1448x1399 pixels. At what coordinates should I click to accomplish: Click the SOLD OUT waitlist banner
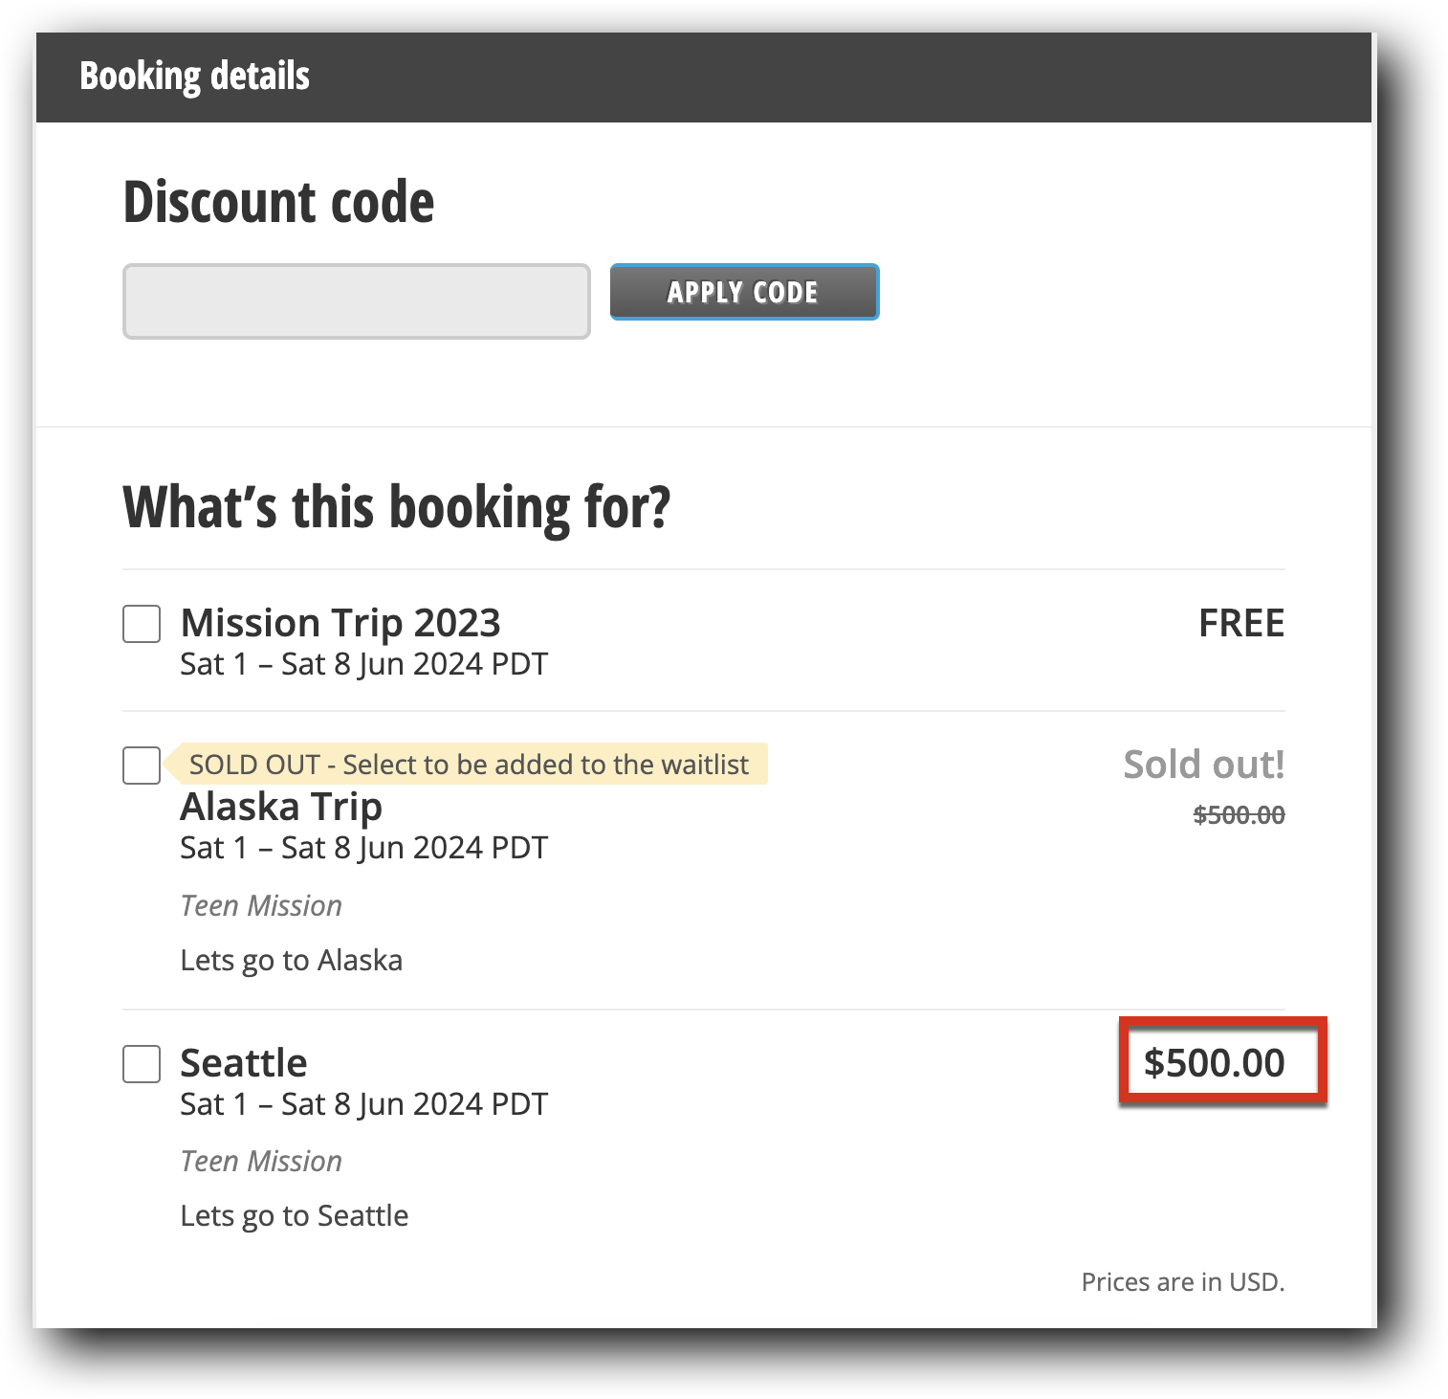click(x=469, y=765)
